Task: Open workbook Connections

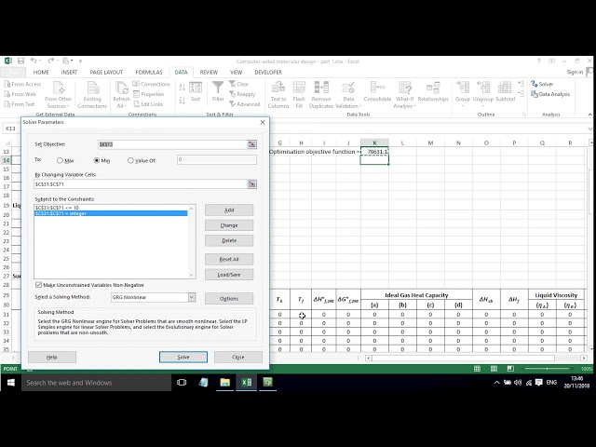Action: [x=152, y=84]
